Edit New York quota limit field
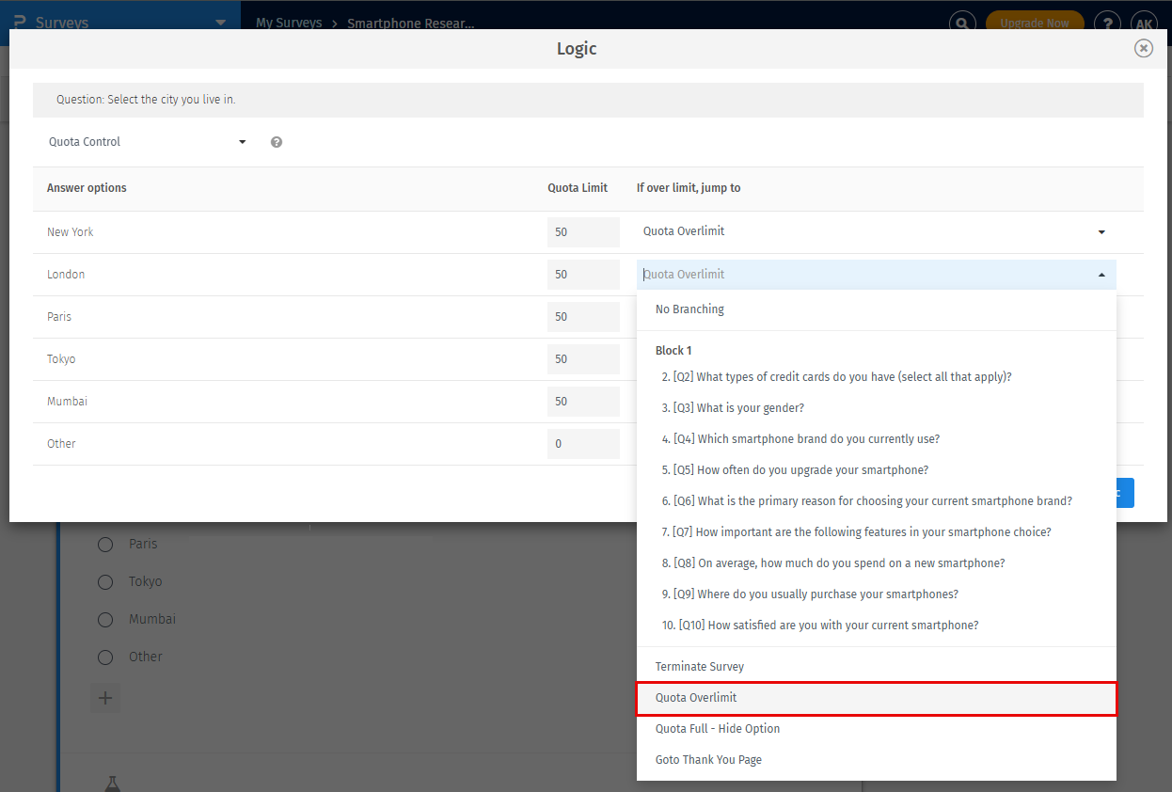Viewport: 1172px width, 792px height. [583, 232]
